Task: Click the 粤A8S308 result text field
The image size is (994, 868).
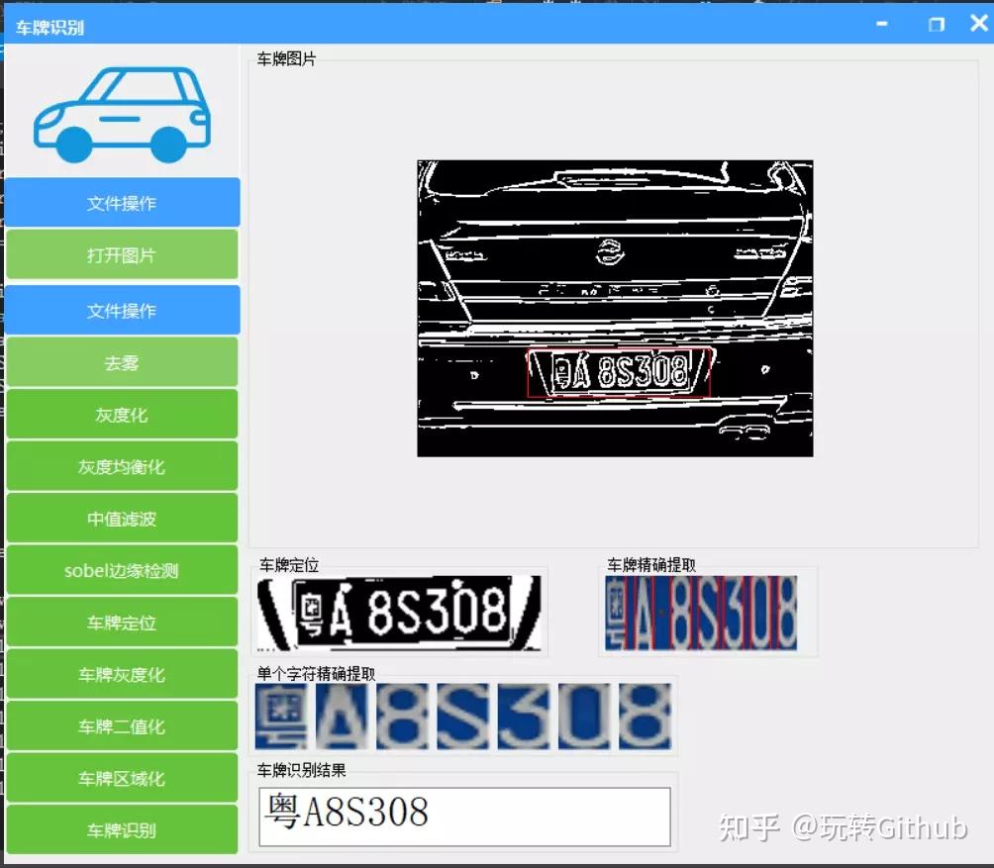Action: [464, 817]
